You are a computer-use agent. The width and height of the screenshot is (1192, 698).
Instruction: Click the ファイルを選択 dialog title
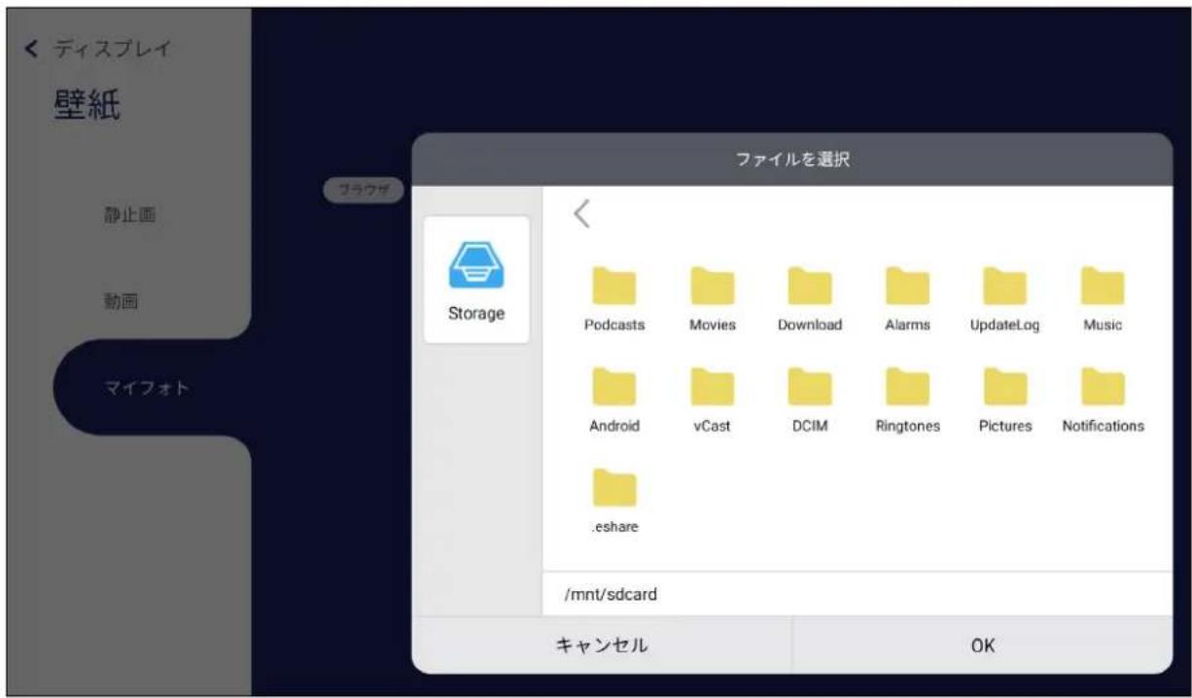(792, 160)
